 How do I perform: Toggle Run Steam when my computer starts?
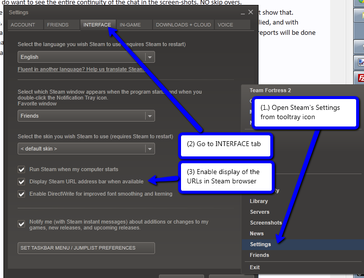(22, 170)
